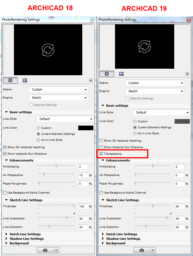
Task: Expand Shadow Line Settings in ARCHICAD 19
Action: point(103,239)
